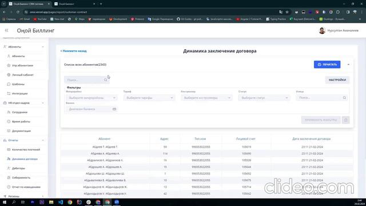This screenshot has height=206, width=366.
Task: Click the translate page icon in the address bar
Action: coord(281,12)
